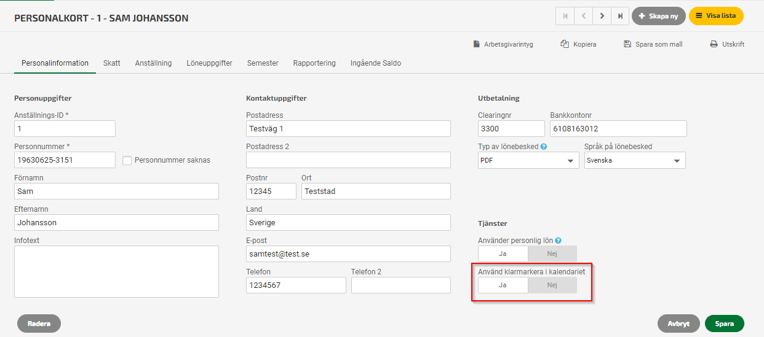
Task: Select Ja for Använd klarmarkera i kalendariet
Action: (503, 285)
